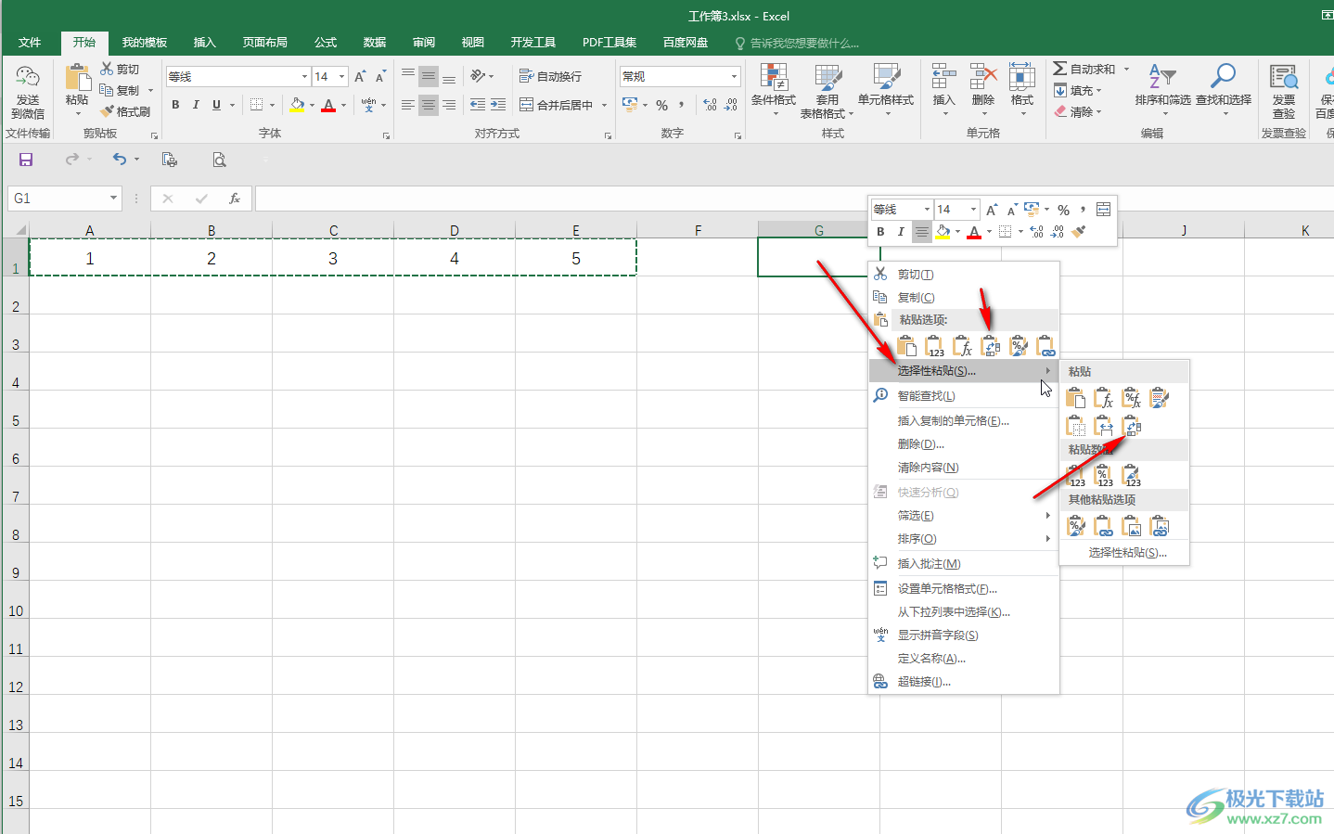The image size is (1334, 834).
Task: Click Keep Source Column Widths icon in submenu
Action: tap(1104, 425)
